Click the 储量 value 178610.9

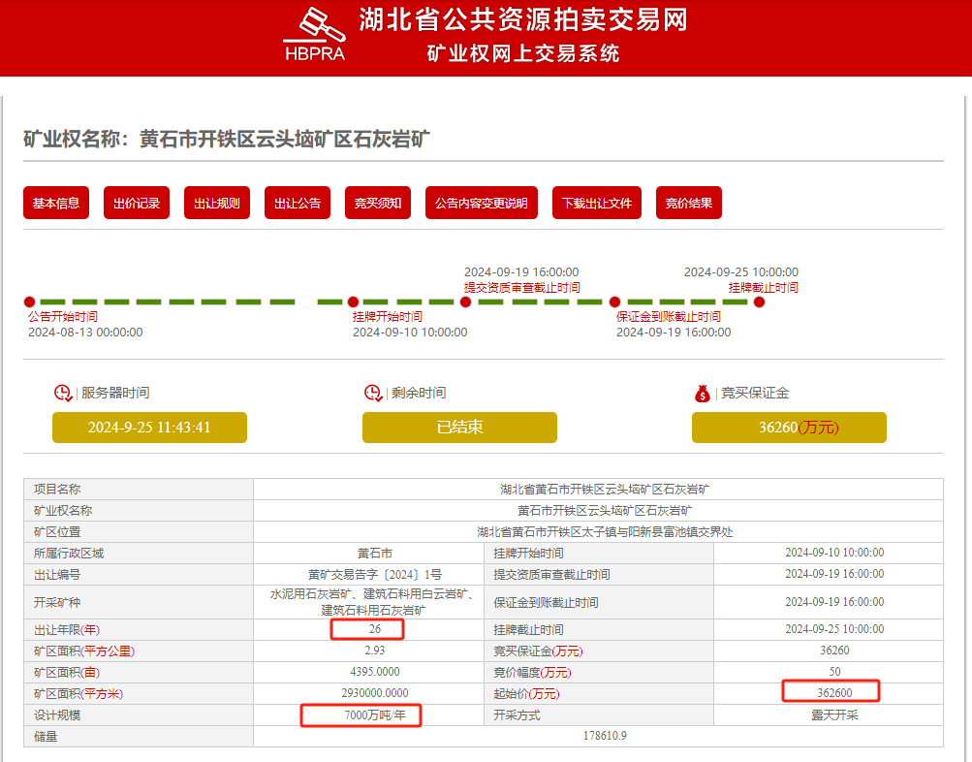pyautogui.click(x=605, y=735)
